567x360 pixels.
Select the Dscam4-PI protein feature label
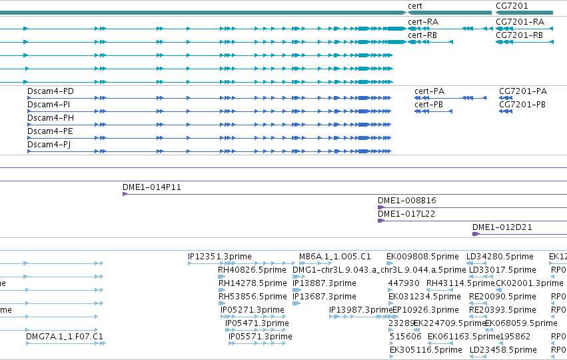pyautogui.click(x=49, y=105)
